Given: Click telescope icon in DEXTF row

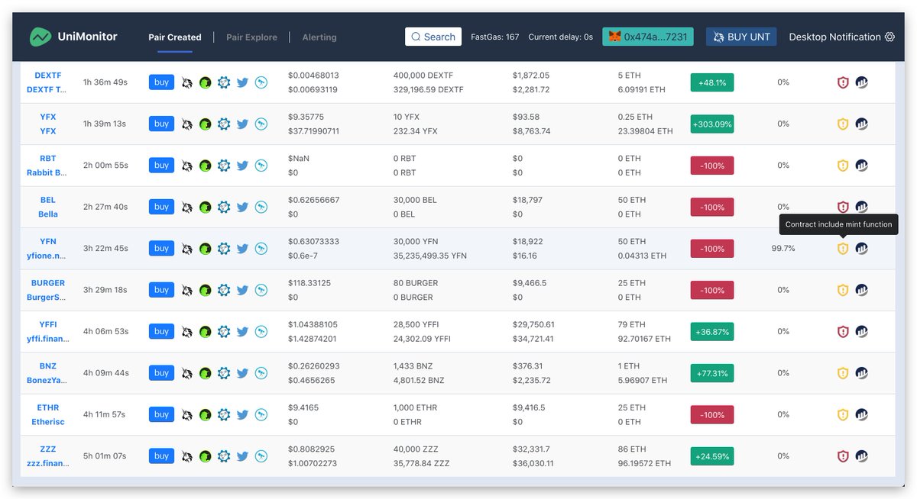Looking at the screenshot, I should point(261,82).
